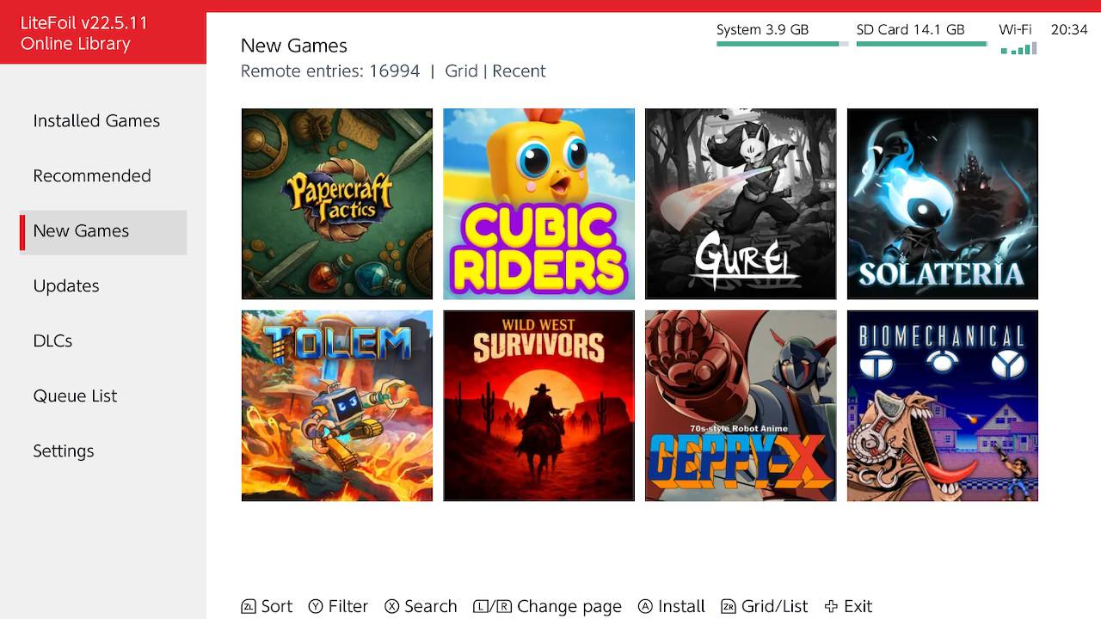1101x619 pixels.
Task: Click the ZL Sort button icon
Action: [x=249, y=606]
